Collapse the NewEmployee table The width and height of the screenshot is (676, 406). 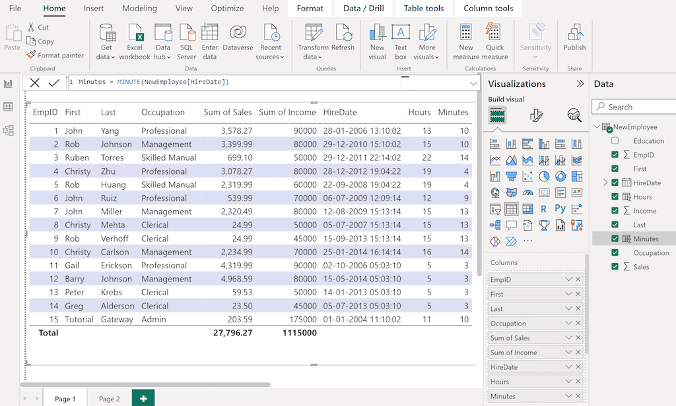click(597, 127)
